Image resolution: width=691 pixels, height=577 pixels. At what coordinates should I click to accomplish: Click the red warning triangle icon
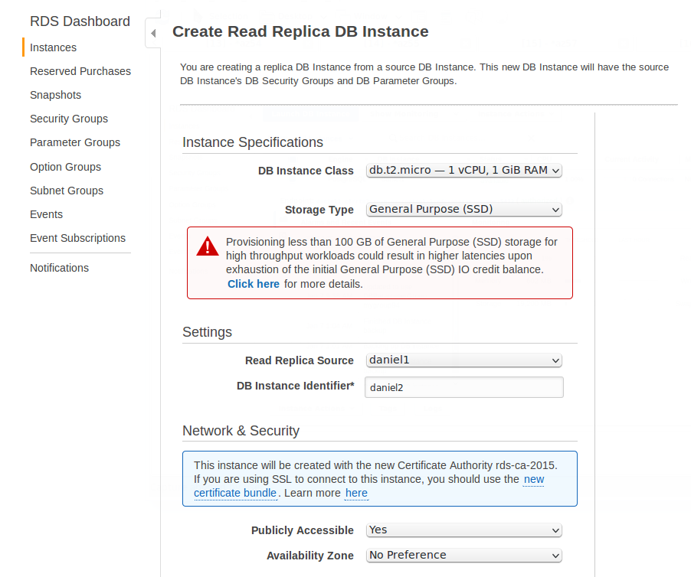[x=208, y=246]
